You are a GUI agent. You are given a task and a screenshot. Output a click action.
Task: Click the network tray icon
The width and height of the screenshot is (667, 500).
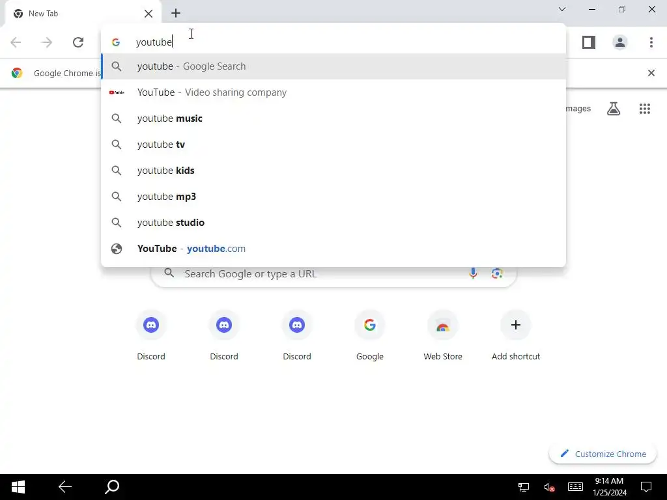[x=524, y=487]
